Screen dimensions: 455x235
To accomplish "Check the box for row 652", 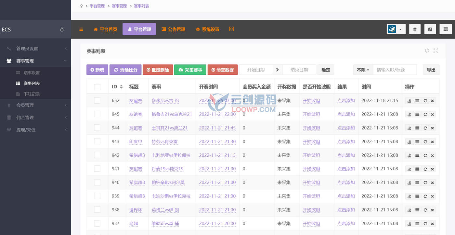I will pos(97,101).
